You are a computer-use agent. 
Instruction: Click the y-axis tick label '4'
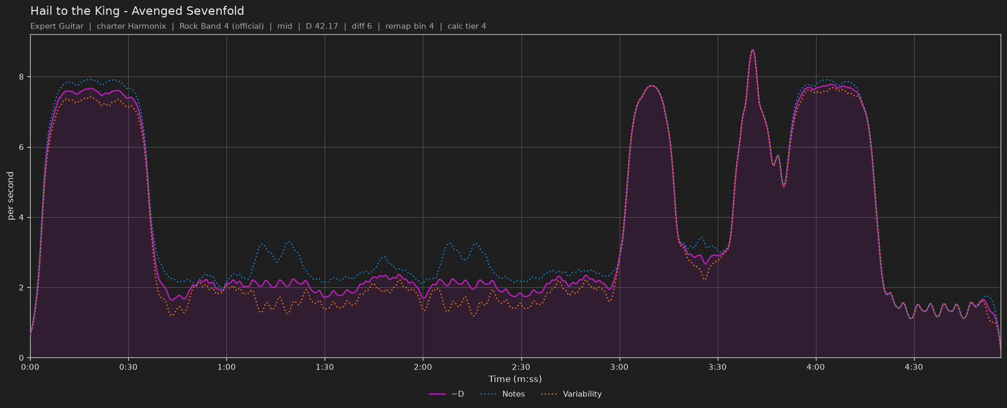[22, 217]
